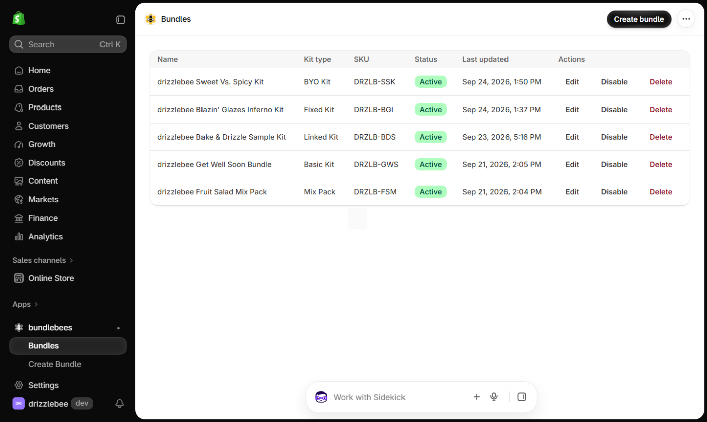
Task: Click the Customers person icon
Action: point(19,126)
